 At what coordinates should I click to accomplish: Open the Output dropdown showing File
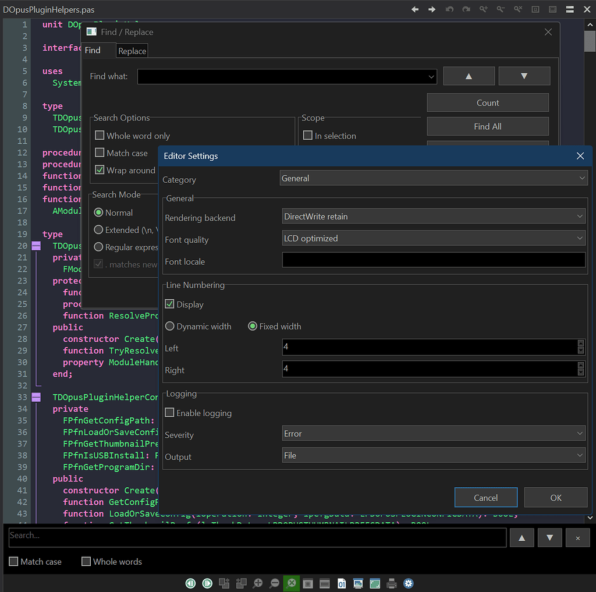point(434,455)
